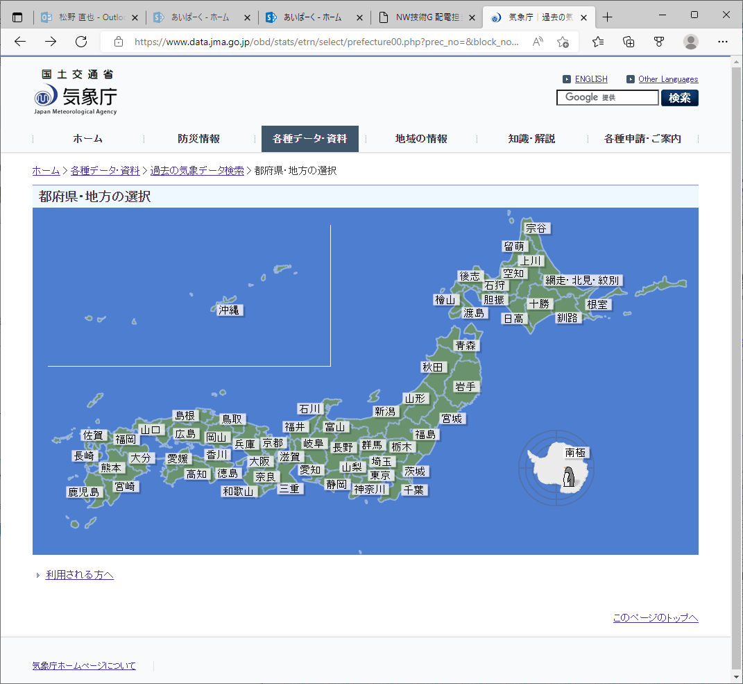
Task: Click the browser Refresh icon
Action: coord(81,42)
